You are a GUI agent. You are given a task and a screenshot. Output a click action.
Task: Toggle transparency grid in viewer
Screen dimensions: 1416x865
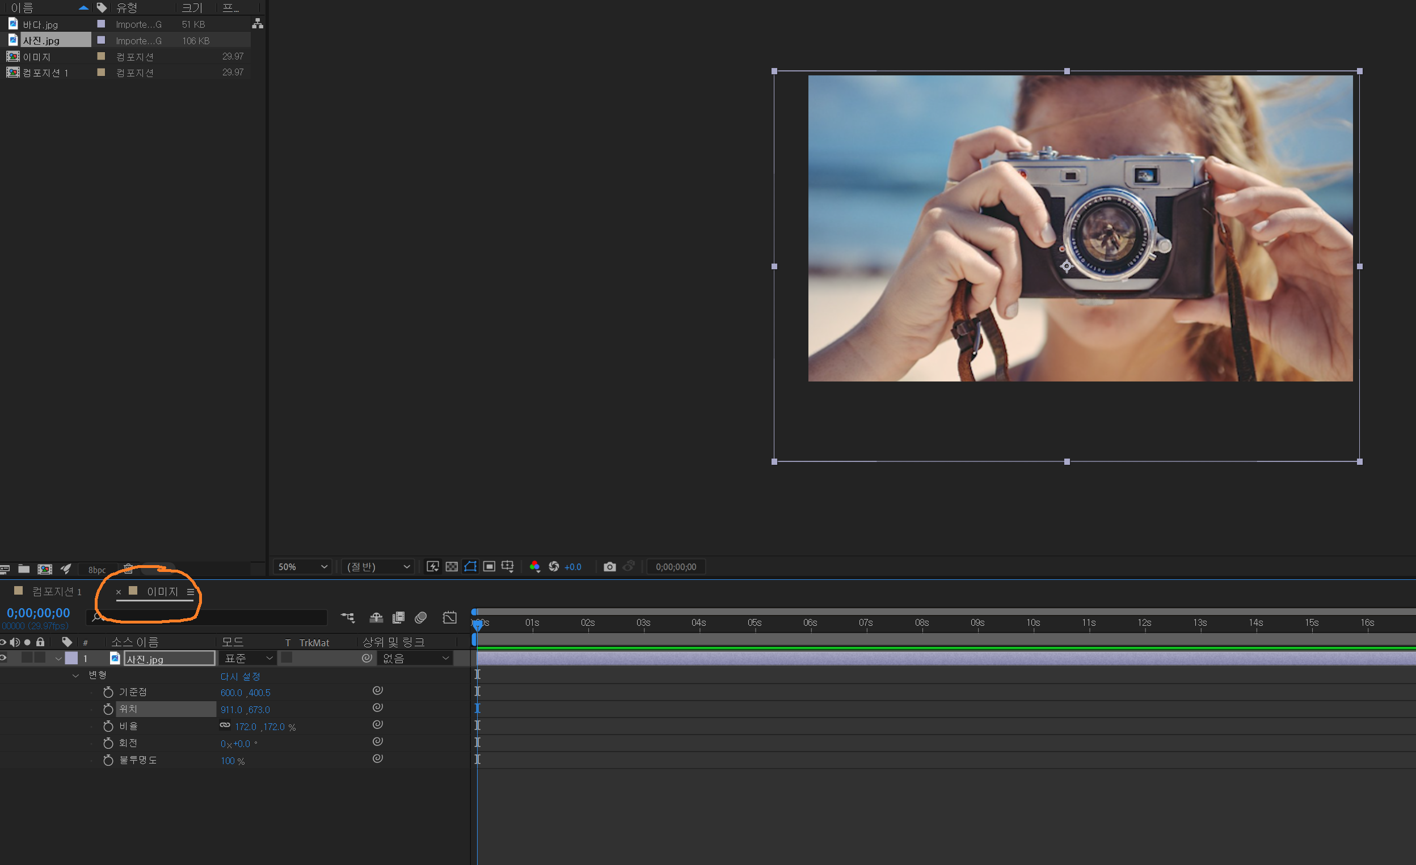pos(452,567)
